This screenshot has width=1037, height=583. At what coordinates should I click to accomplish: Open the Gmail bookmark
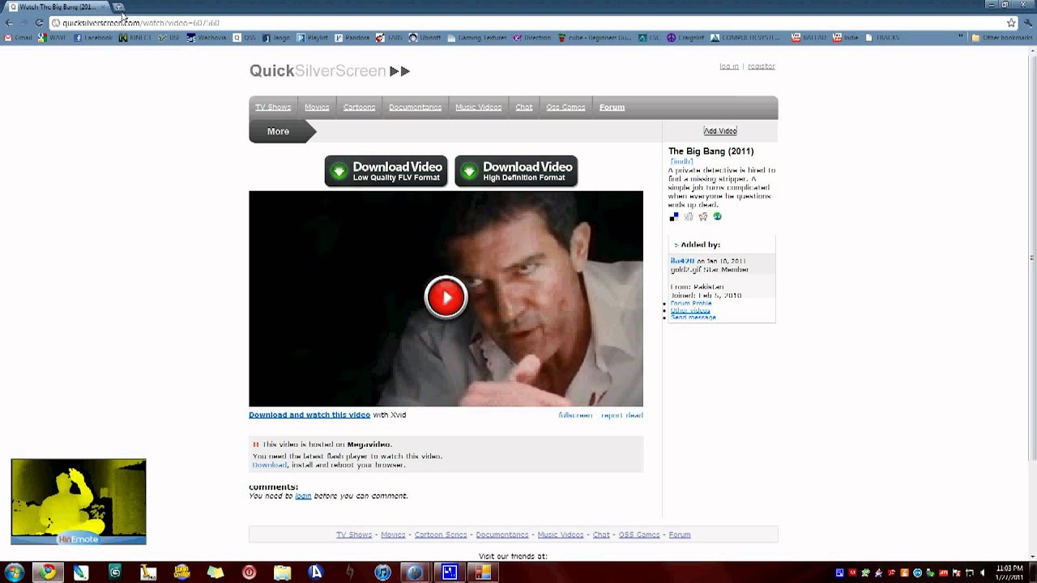tap(19, 37)
